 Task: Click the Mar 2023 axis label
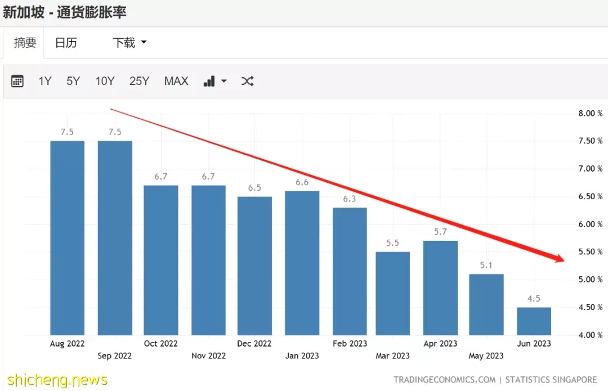point(392,356)
